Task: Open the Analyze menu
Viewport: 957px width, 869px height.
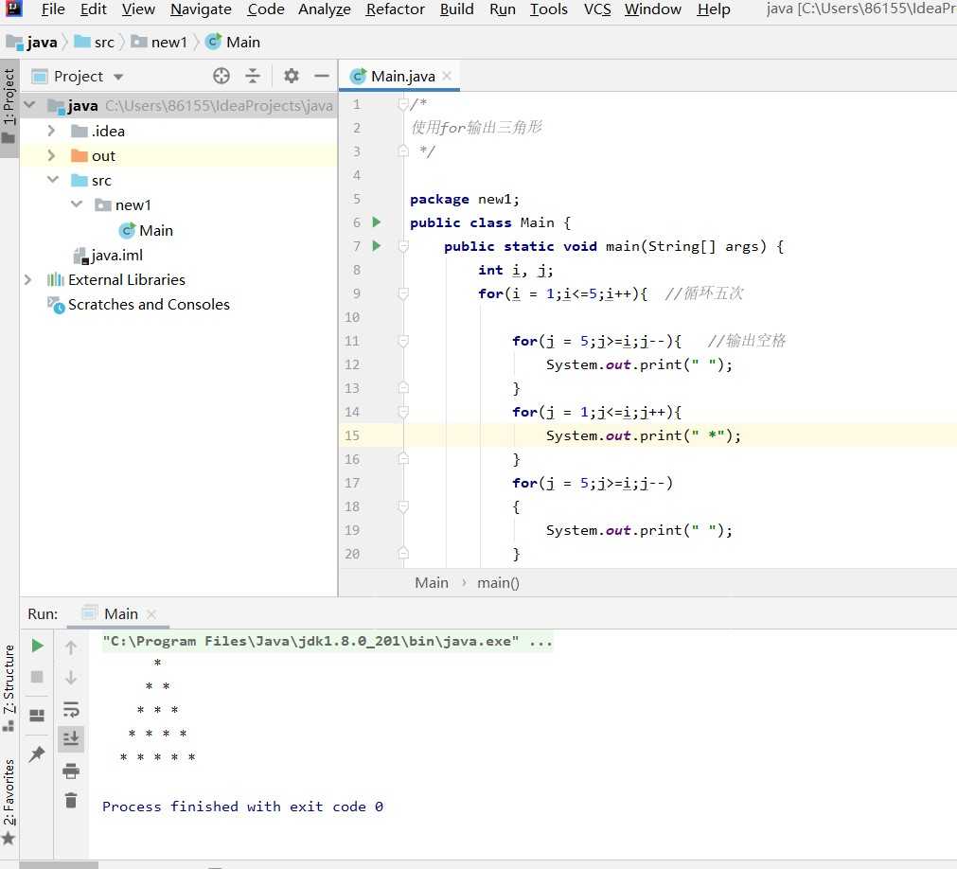Action: tap(324, 9)
